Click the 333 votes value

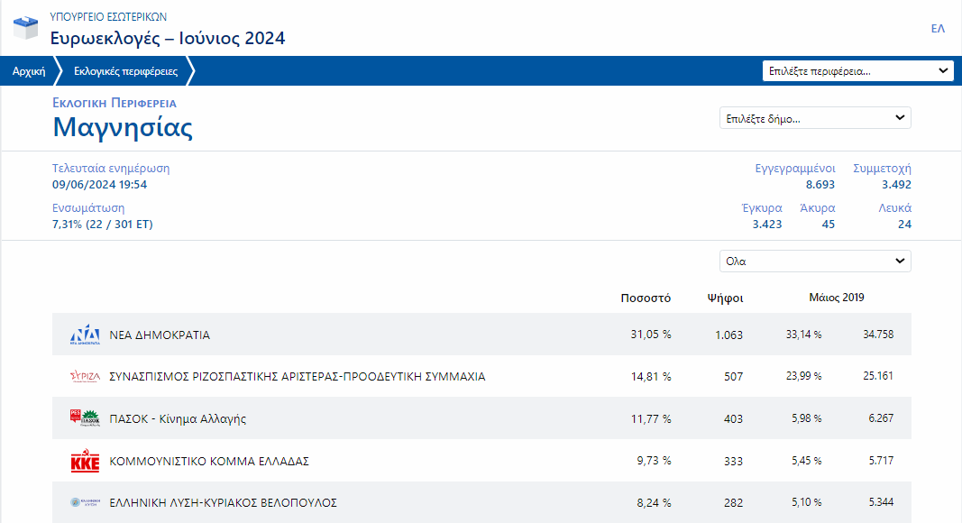pos(733,461)
